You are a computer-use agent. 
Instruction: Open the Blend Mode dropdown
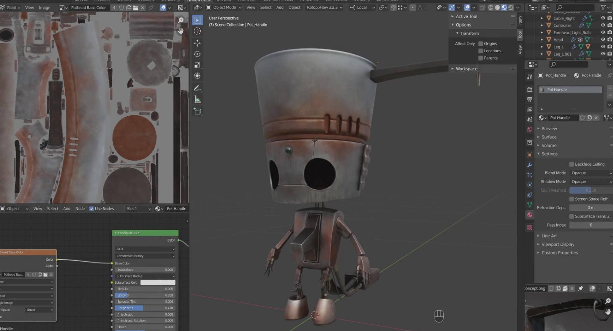(x=591, y=173)
